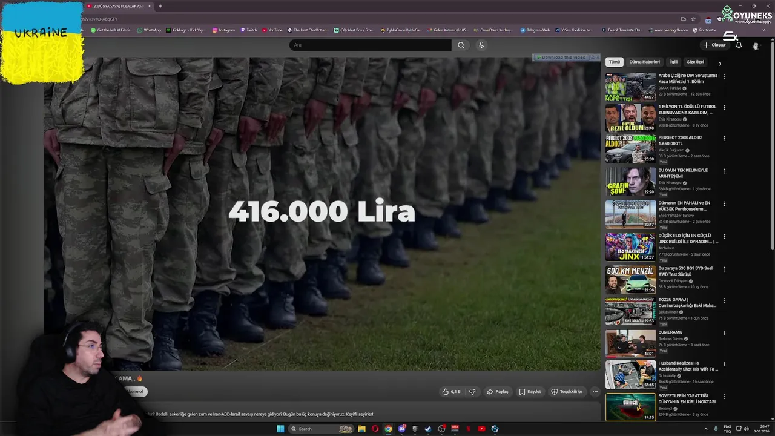
Task: Open menu for Bu paraya 530 BG video
Action: (x=725, y=269)
